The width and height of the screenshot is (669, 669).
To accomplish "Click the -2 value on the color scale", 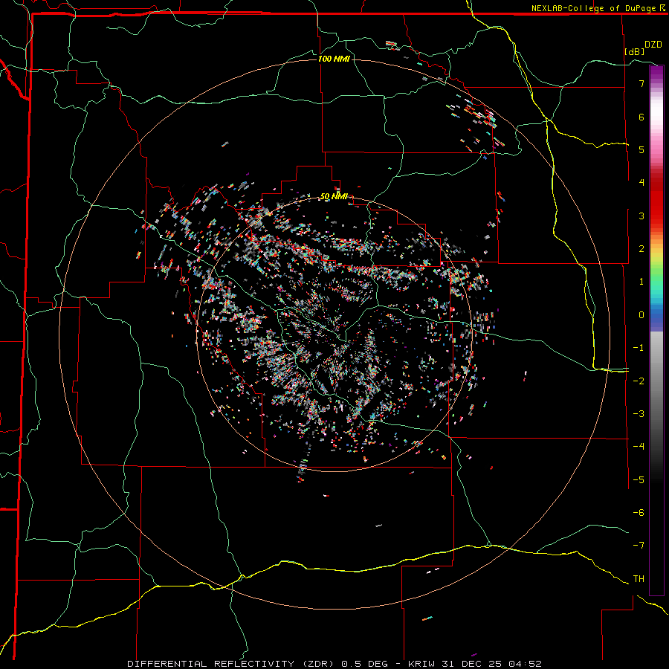I will click(639, 381).
